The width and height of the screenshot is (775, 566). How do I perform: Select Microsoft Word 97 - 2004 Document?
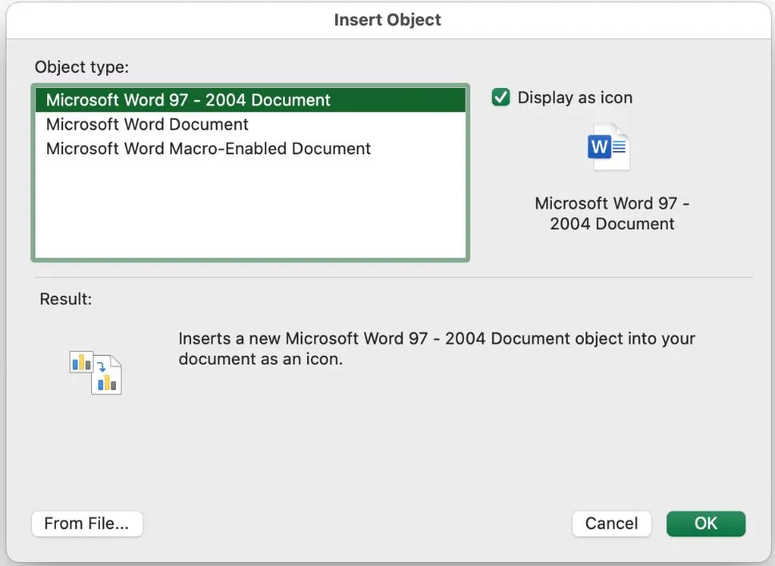pyautogui.click(x=189, y=100)
